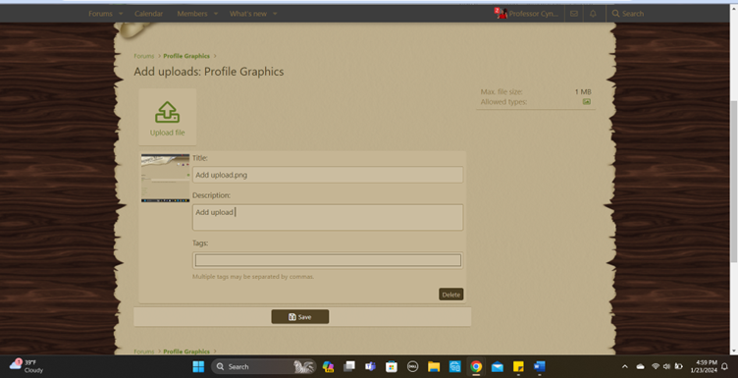Viewport: 738px width, 378px height.
Task: Expand the Forums dropdown arrow
Action: pyautogui.click(x=121, y=14)
